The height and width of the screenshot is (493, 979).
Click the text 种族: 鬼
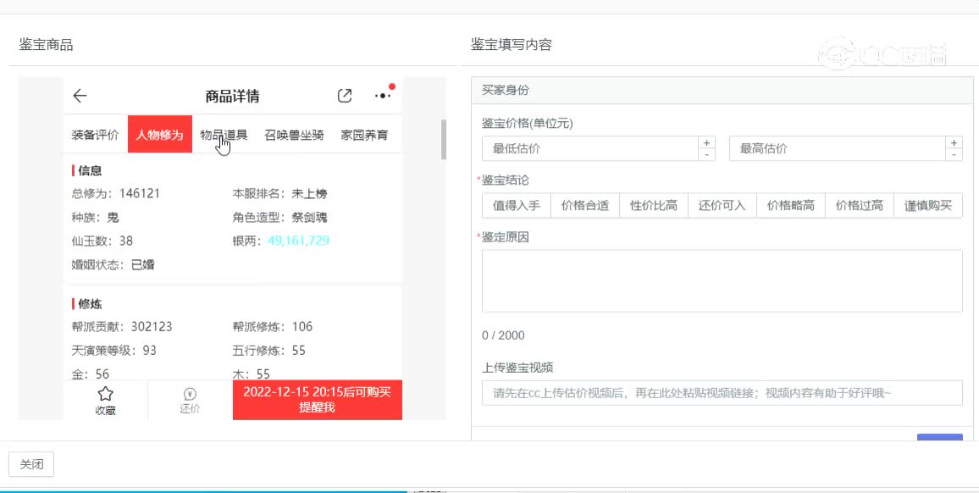(x=96, y=218)
